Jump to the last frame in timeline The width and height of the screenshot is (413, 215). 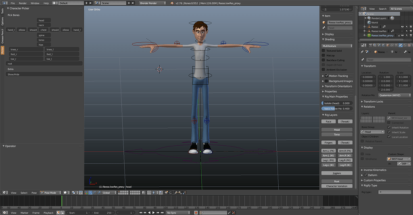point(162,213)
